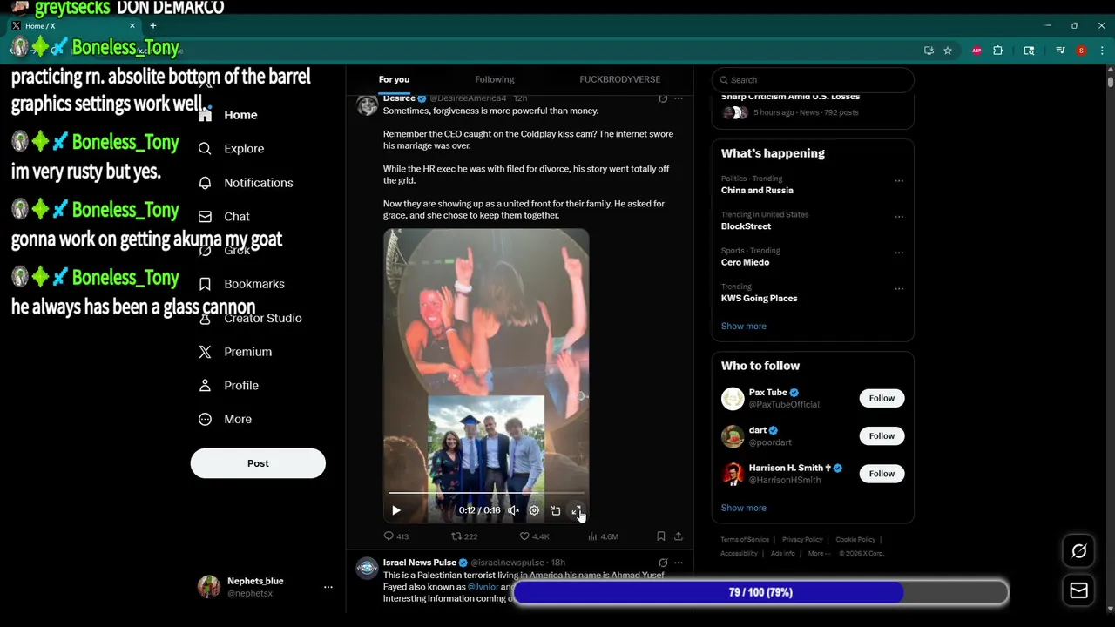The image size is (1115, 627).
Task: Show more under What's happening
Action: [x=744, y=326]
